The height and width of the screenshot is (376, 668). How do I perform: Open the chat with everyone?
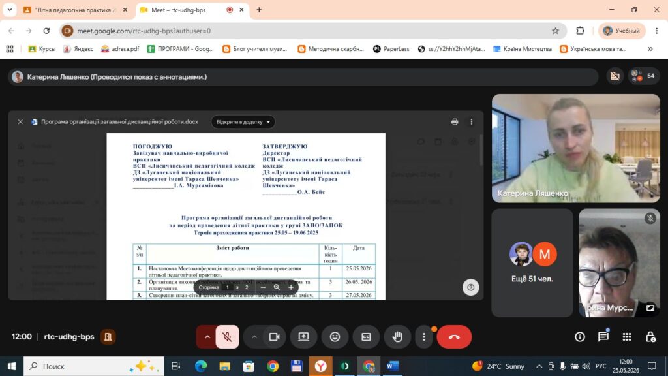coord(603,337)
